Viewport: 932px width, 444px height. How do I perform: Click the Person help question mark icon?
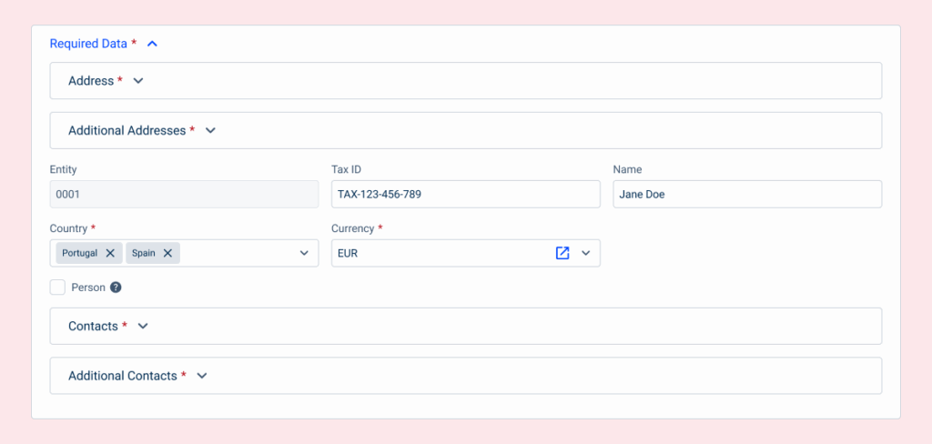pos(116,288)
